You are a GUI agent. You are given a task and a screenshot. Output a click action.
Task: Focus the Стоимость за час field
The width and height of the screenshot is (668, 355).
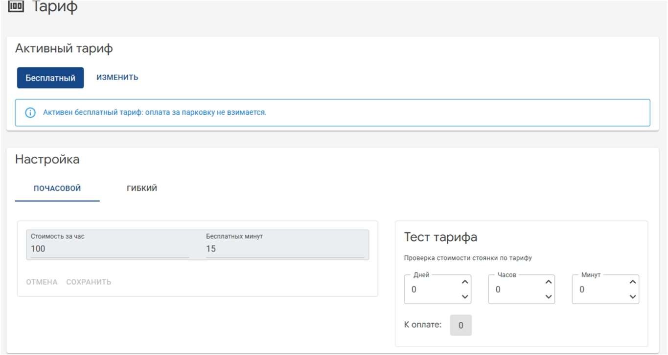(x=110, y=244)
